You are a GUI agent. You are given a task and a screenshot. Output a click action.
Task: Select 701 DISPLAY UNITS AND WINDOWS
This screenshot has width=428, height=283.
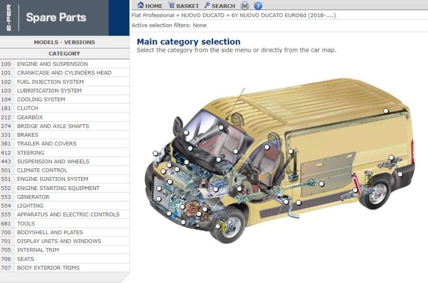[x=65, y=241]
